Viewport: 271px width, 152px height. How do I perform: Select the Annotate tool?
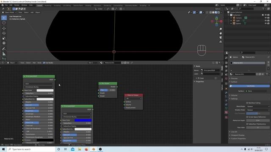[4, 49]
